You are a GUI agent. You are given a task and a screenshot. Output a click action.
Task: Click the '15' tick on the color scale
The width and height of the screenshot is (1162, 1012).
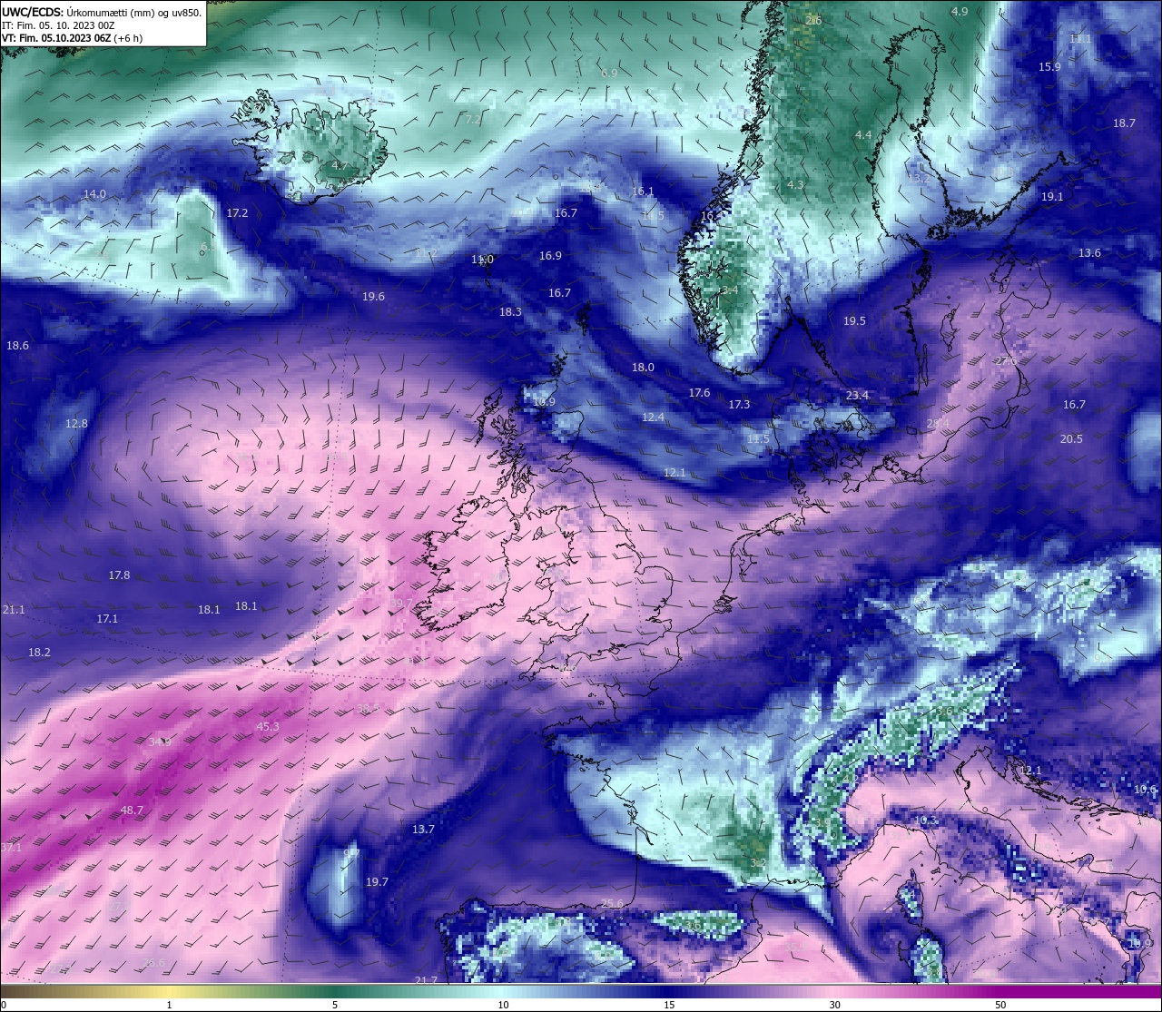click(x=669, y=1005)
